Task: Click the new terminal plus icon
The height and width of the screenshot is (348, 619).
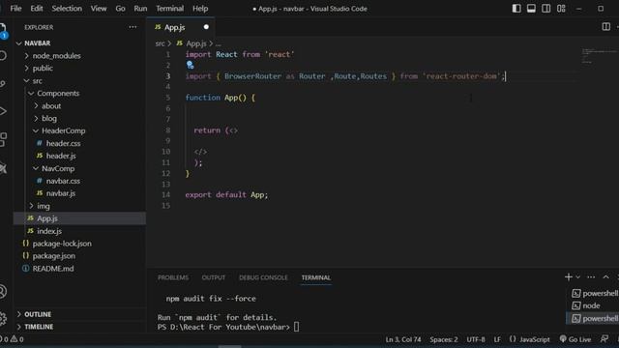Action: (568, 277)
